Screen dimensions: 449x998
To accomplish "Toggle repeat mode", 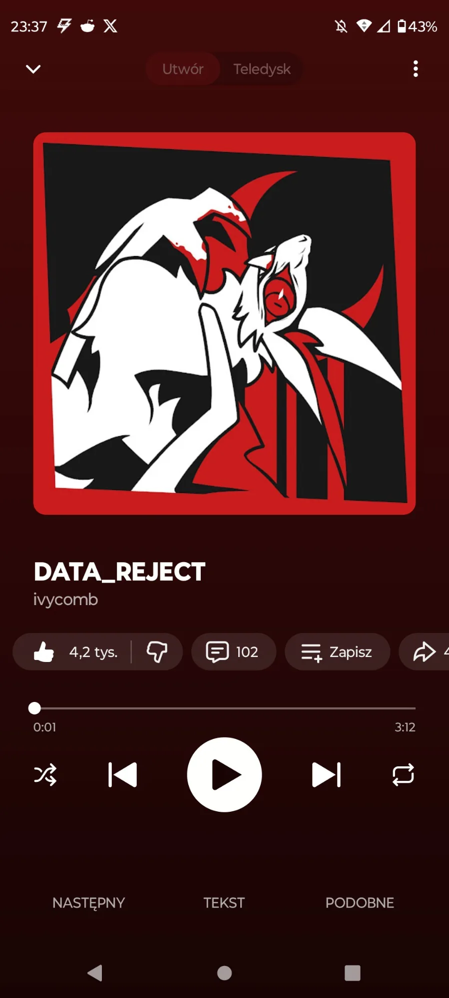I will [403, 775].
